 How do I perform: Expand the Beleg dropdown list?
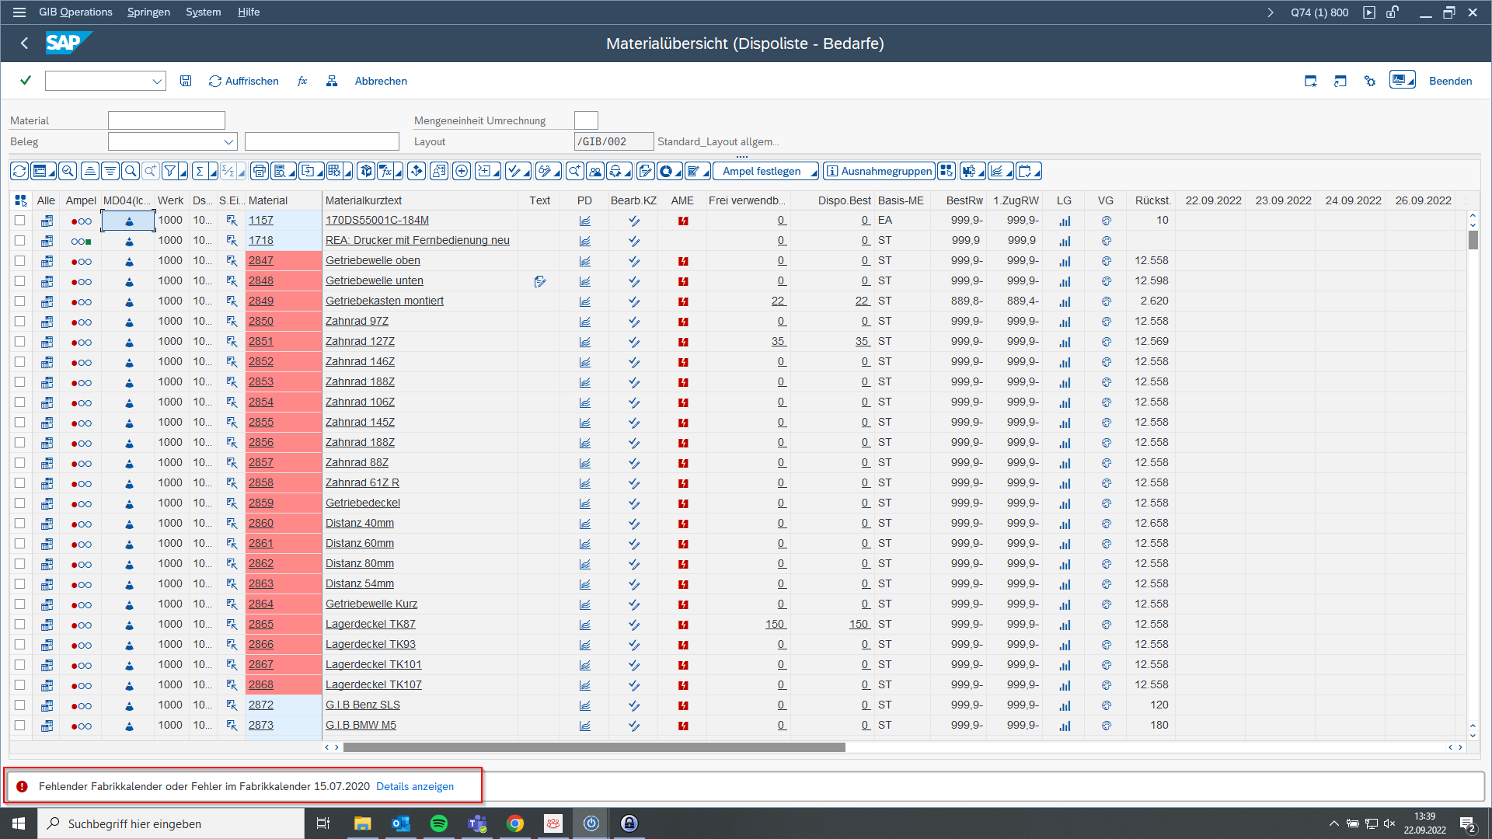click(228, 141)
